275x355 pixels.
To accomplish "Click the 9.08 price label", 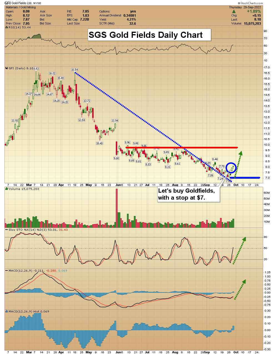I will point(116,158).
